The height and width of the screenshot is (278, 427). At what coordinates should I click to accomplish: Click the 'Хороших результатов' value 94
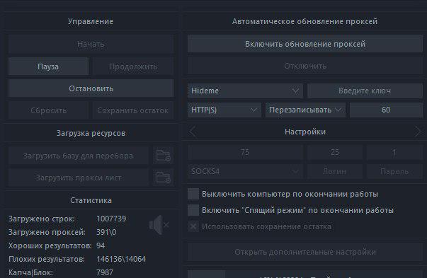[101, 245]
